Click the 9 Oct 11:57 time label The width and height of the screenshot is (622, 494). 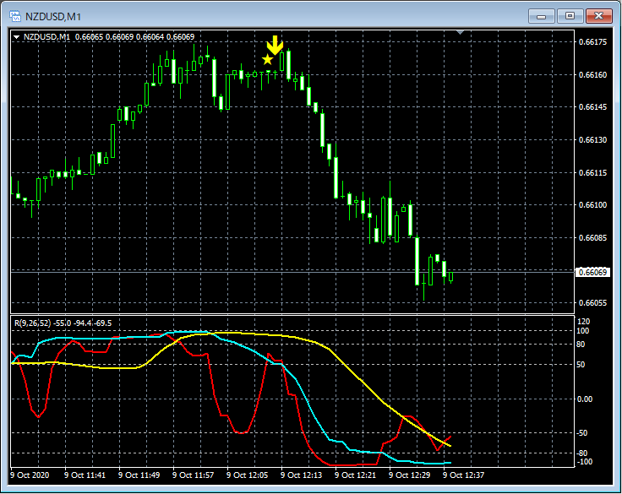pyautogui.click(x=194, y=475)
